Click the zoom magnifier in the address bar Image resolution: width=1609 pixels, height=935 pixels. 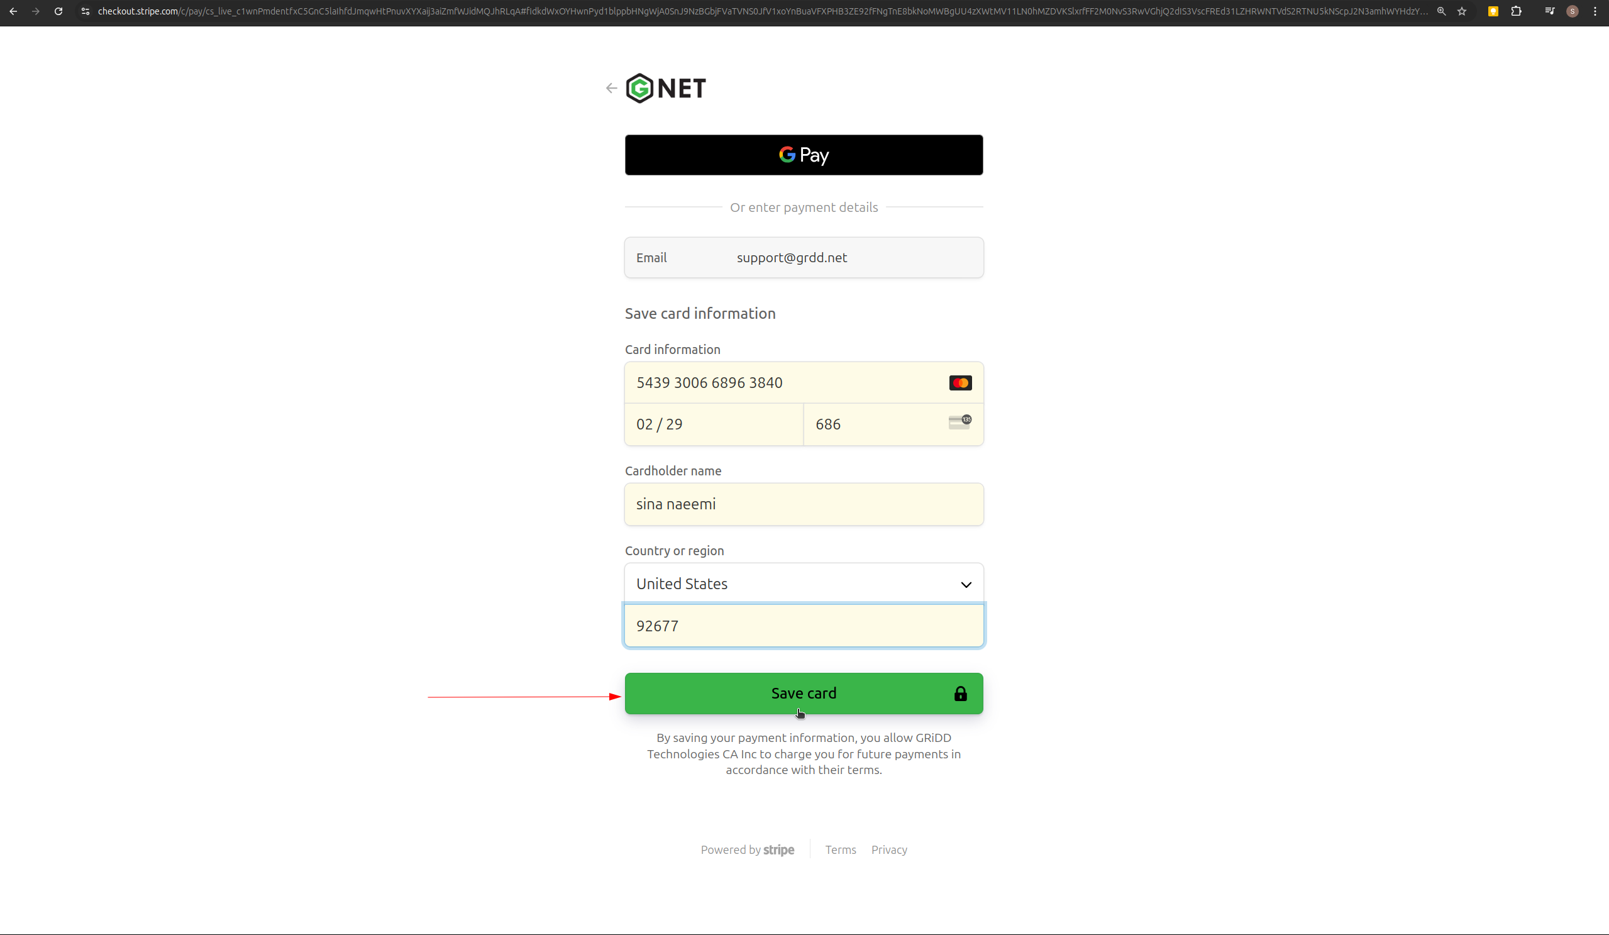[x=1441, y=11]
